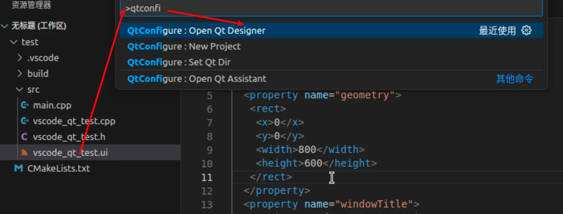Expand the build folder
This screenshot has height=214, width=563.
click(x=20, y=74)
